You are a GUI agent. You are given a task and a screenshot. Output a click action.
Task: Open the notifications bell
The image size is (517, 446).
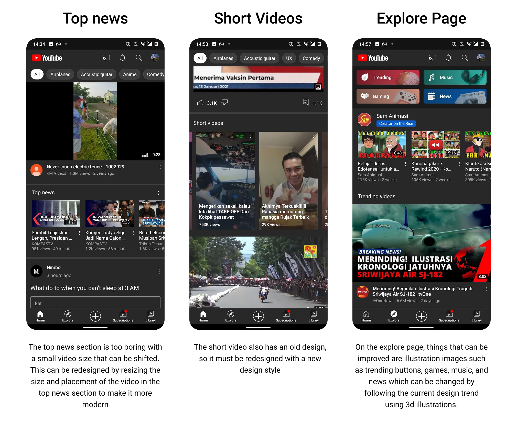pos(123,58)
